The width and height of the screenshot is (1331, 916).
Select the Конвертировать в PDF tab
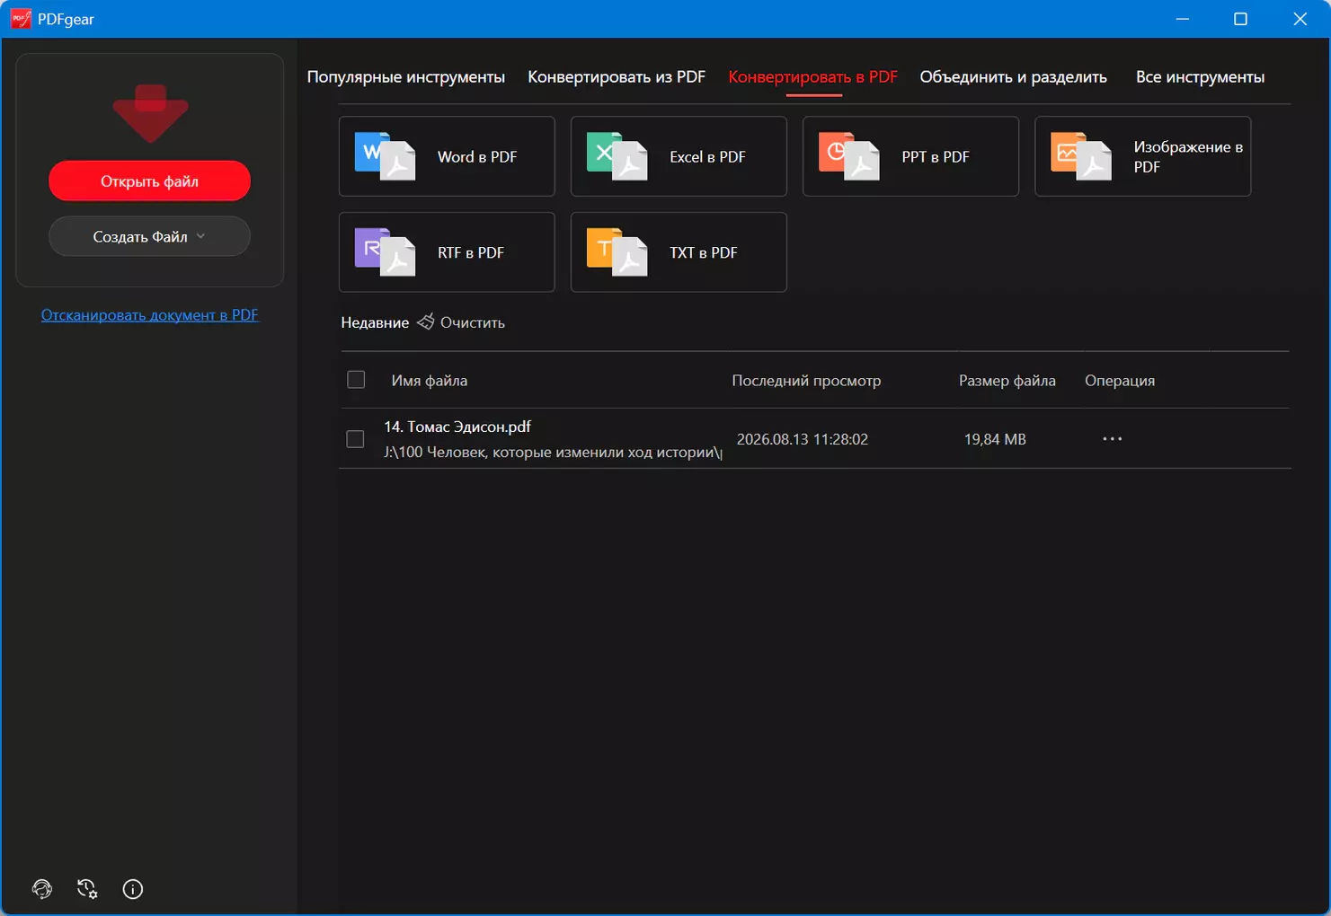point(812,77)
